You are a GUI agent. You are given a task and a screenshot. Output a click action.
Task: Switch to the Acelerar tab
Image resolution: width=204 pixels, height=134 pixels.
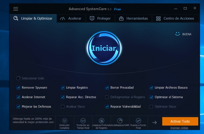(x=71, y=18)
